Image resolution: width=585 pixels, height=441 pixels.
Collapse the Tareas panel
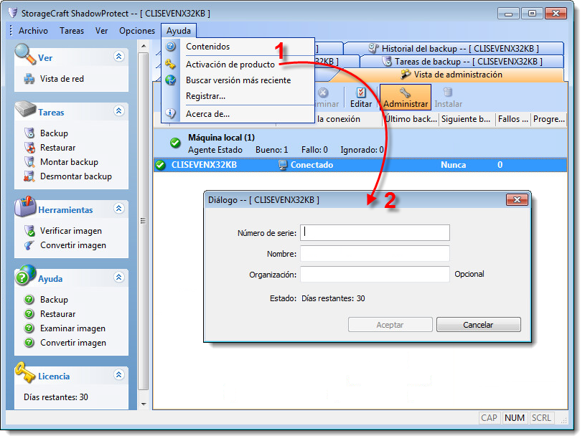(119, 112)
